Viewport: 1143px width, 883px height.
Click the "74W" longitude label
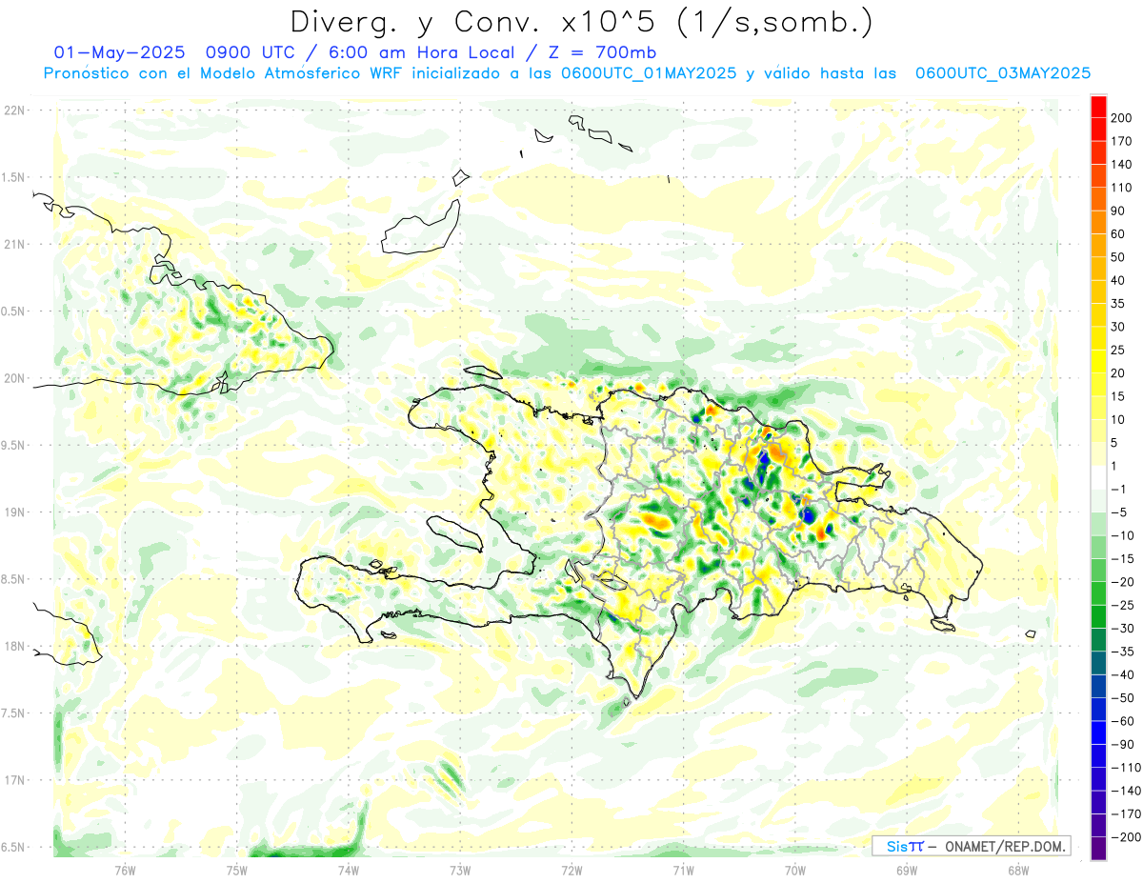click(349, 870)
